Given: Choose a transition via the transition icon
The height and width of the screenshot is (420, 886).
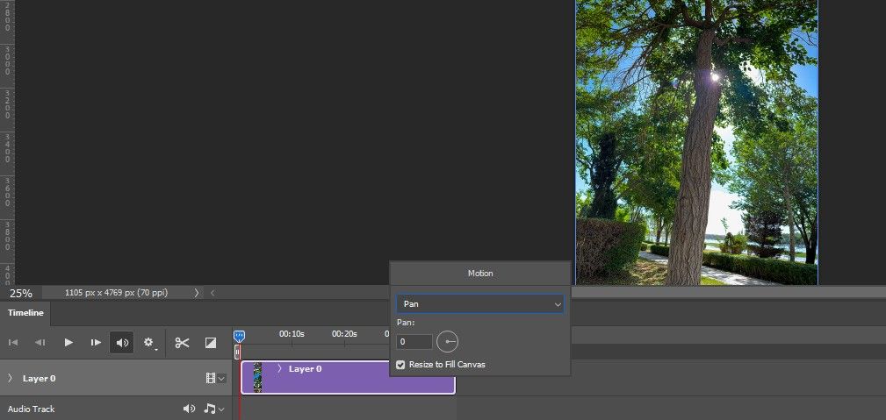Looking at the screenshot, I should (x=211, y=343).
